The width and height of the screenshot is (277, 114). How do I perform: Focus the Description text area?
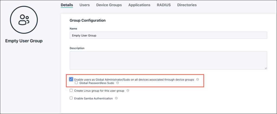(x=168, y=60)
